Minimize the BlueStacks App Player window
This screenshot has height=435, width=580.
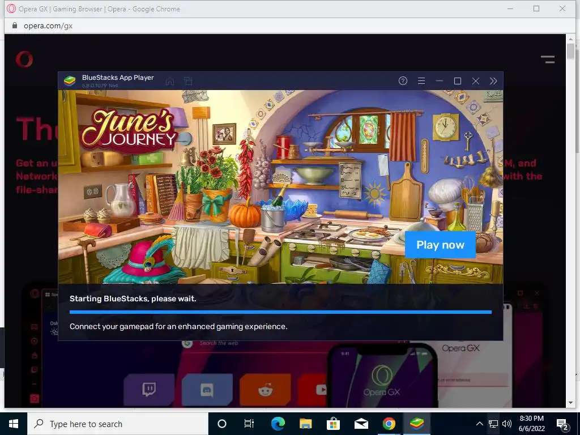click(439, 80)
